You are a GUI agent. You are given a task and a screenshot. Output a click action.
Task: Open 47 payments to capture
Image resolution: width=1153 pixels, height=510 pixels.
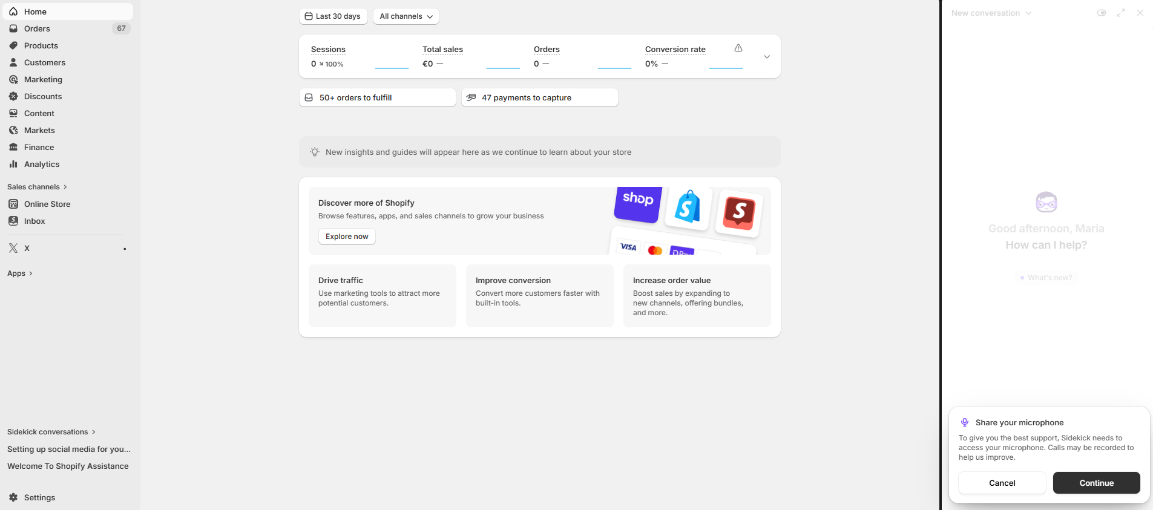(x=540, y=97)
